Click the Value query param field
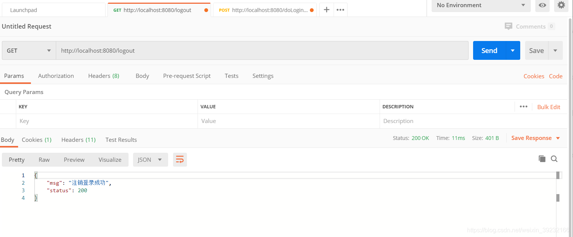The image size is (573, 237). [x=288, y=121]
